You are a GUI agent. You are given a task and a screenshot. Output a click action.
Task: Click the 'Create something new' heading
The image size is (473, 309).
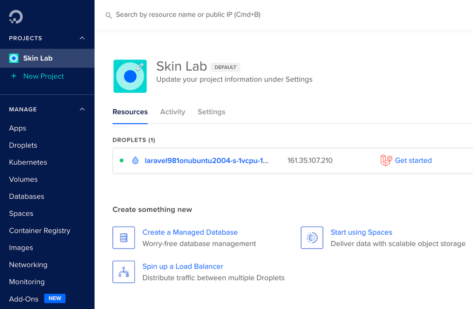(x=152, y=210)
